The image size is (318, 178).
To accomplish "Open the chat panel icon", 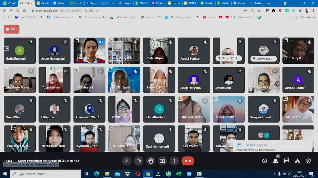I will pyautogui.click(x=286, y=161).
